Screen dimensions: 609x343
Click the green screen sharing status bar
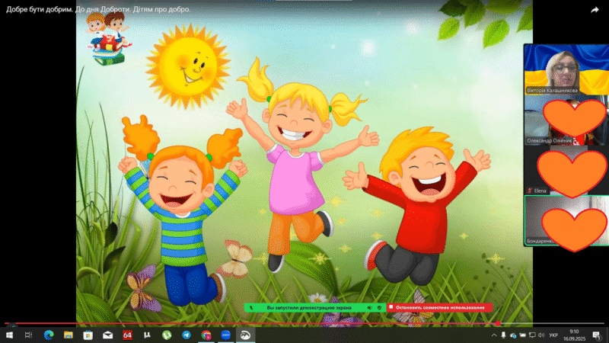[304, 308]
